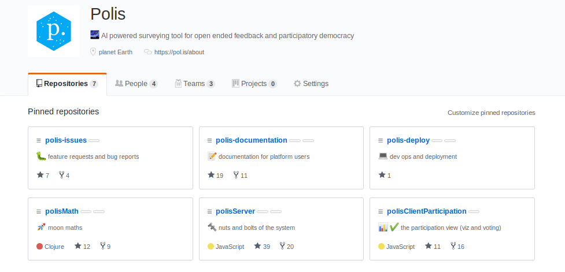Open the organization Settings tab
The width and height of the screenshot is (565, 272).
[311, 84]
